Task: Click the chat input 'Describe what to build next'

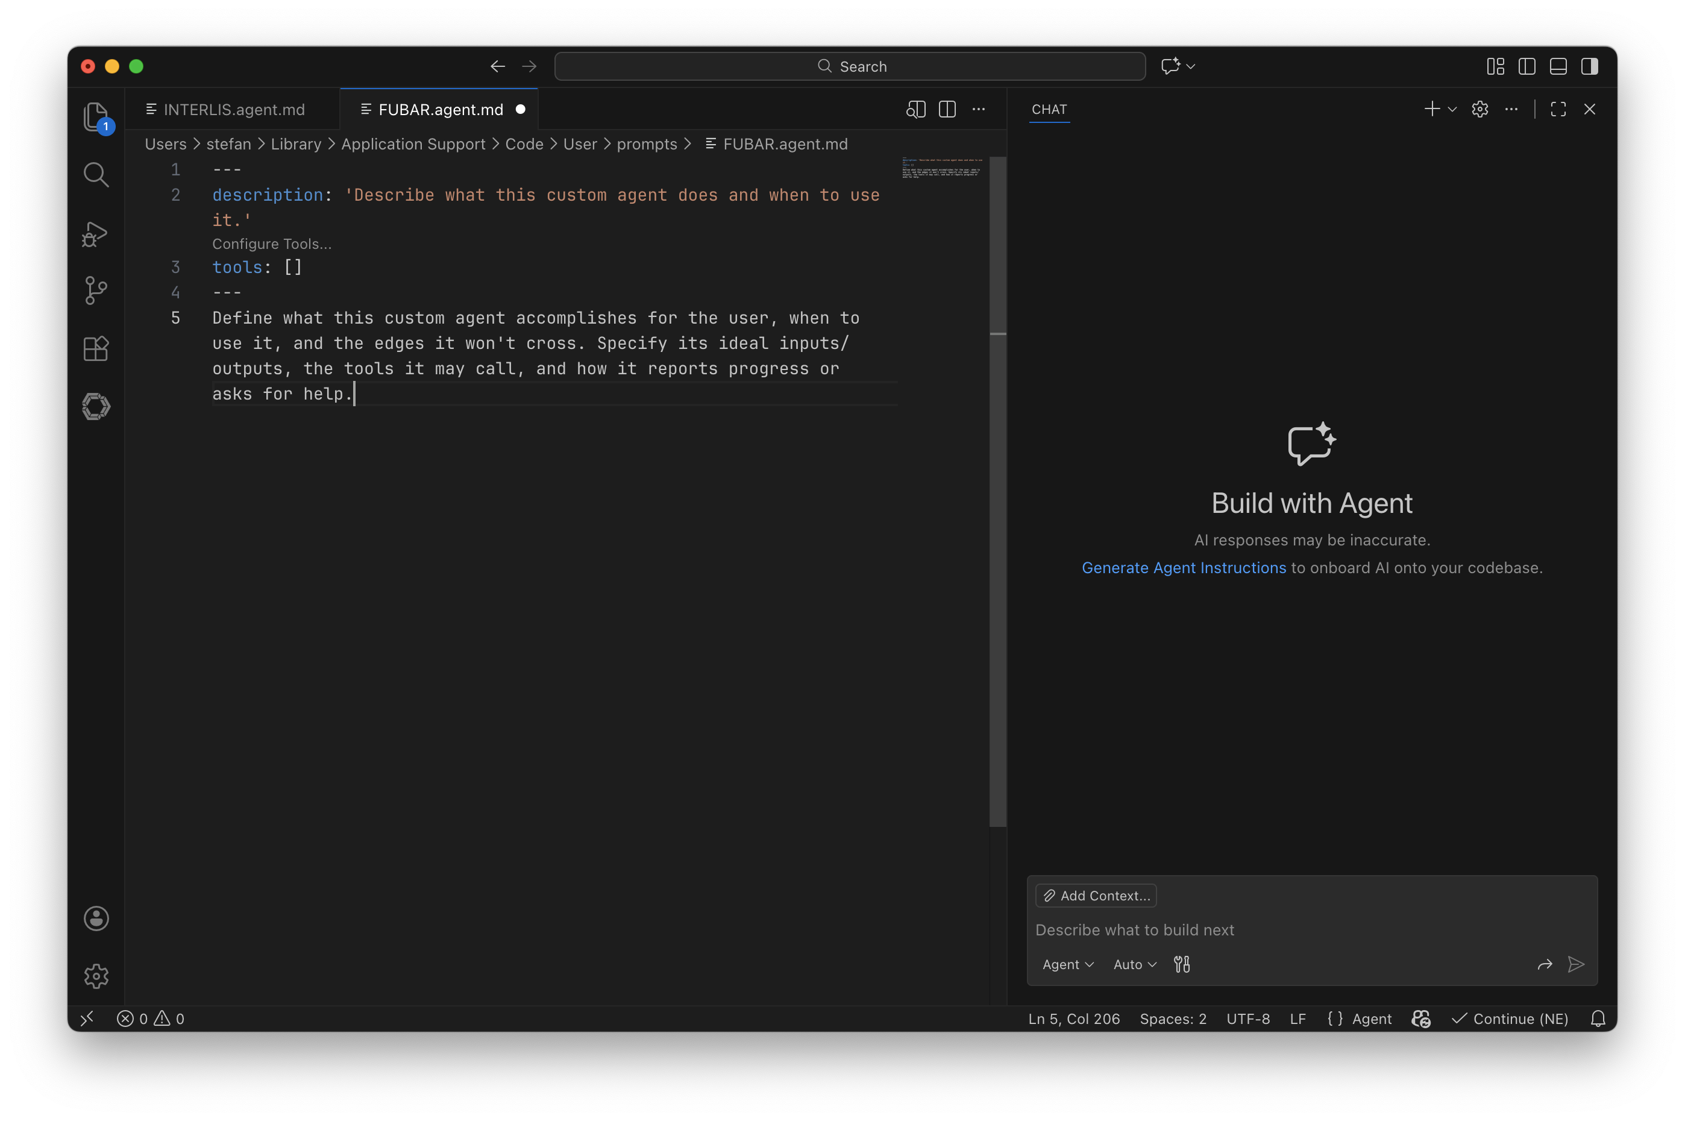Action: tap(1311, 930)
